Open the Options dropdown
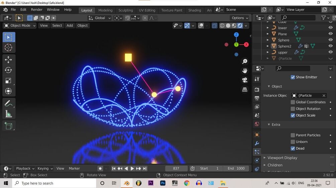Viewport: 336px width, 188px height. click(240, 18)
